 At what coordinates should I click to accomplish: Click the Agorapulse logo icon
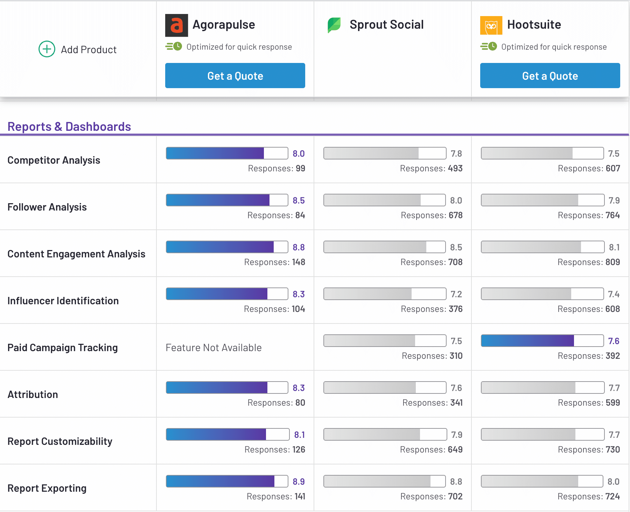coord(176,25)
